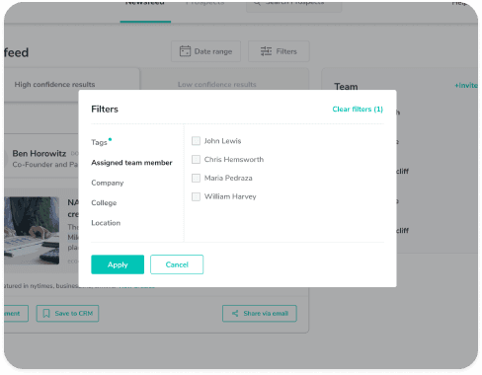Open the Date range picker

(x=205, y=51)
